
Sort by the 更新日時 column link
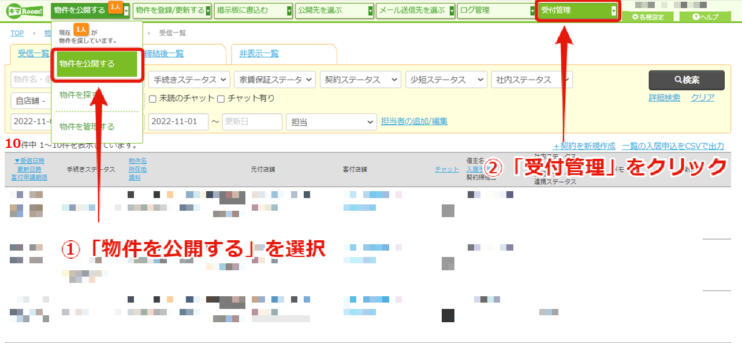click(x=29, y=169)
